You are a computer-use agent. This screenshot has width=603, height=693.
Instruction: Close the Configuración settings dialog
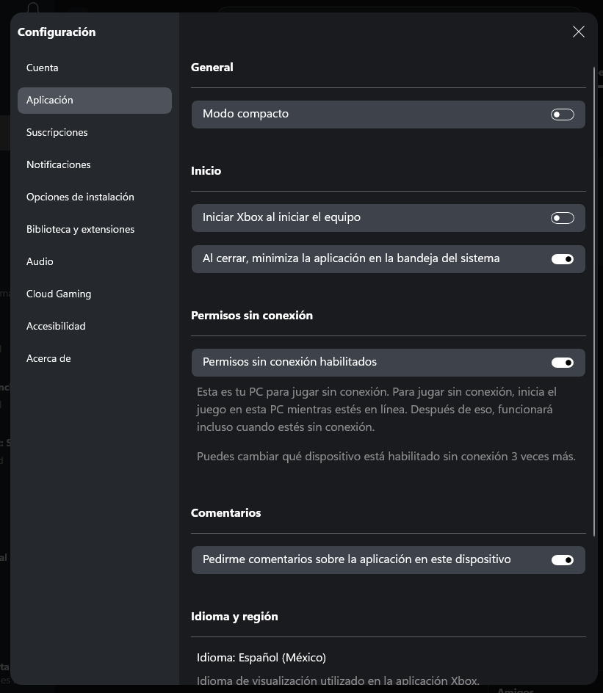(579, 32)
